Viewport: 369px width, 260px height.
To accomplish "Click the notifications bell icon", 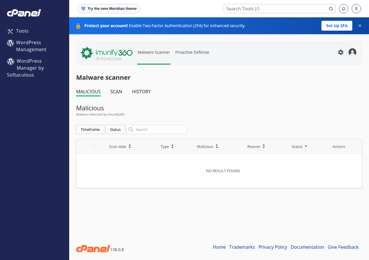I will point(343,9).
